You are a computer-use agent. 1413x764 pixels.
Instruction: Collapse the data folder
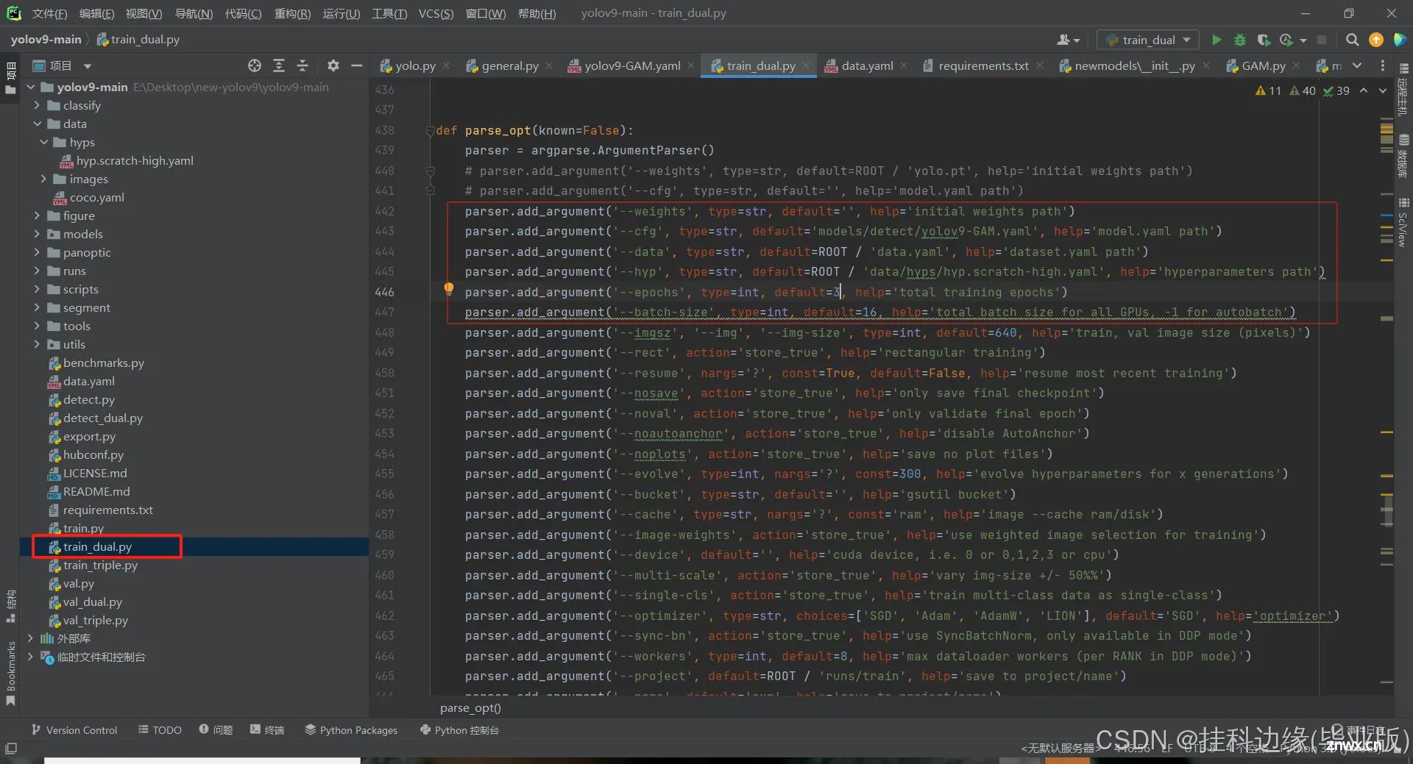click(37, 124)
